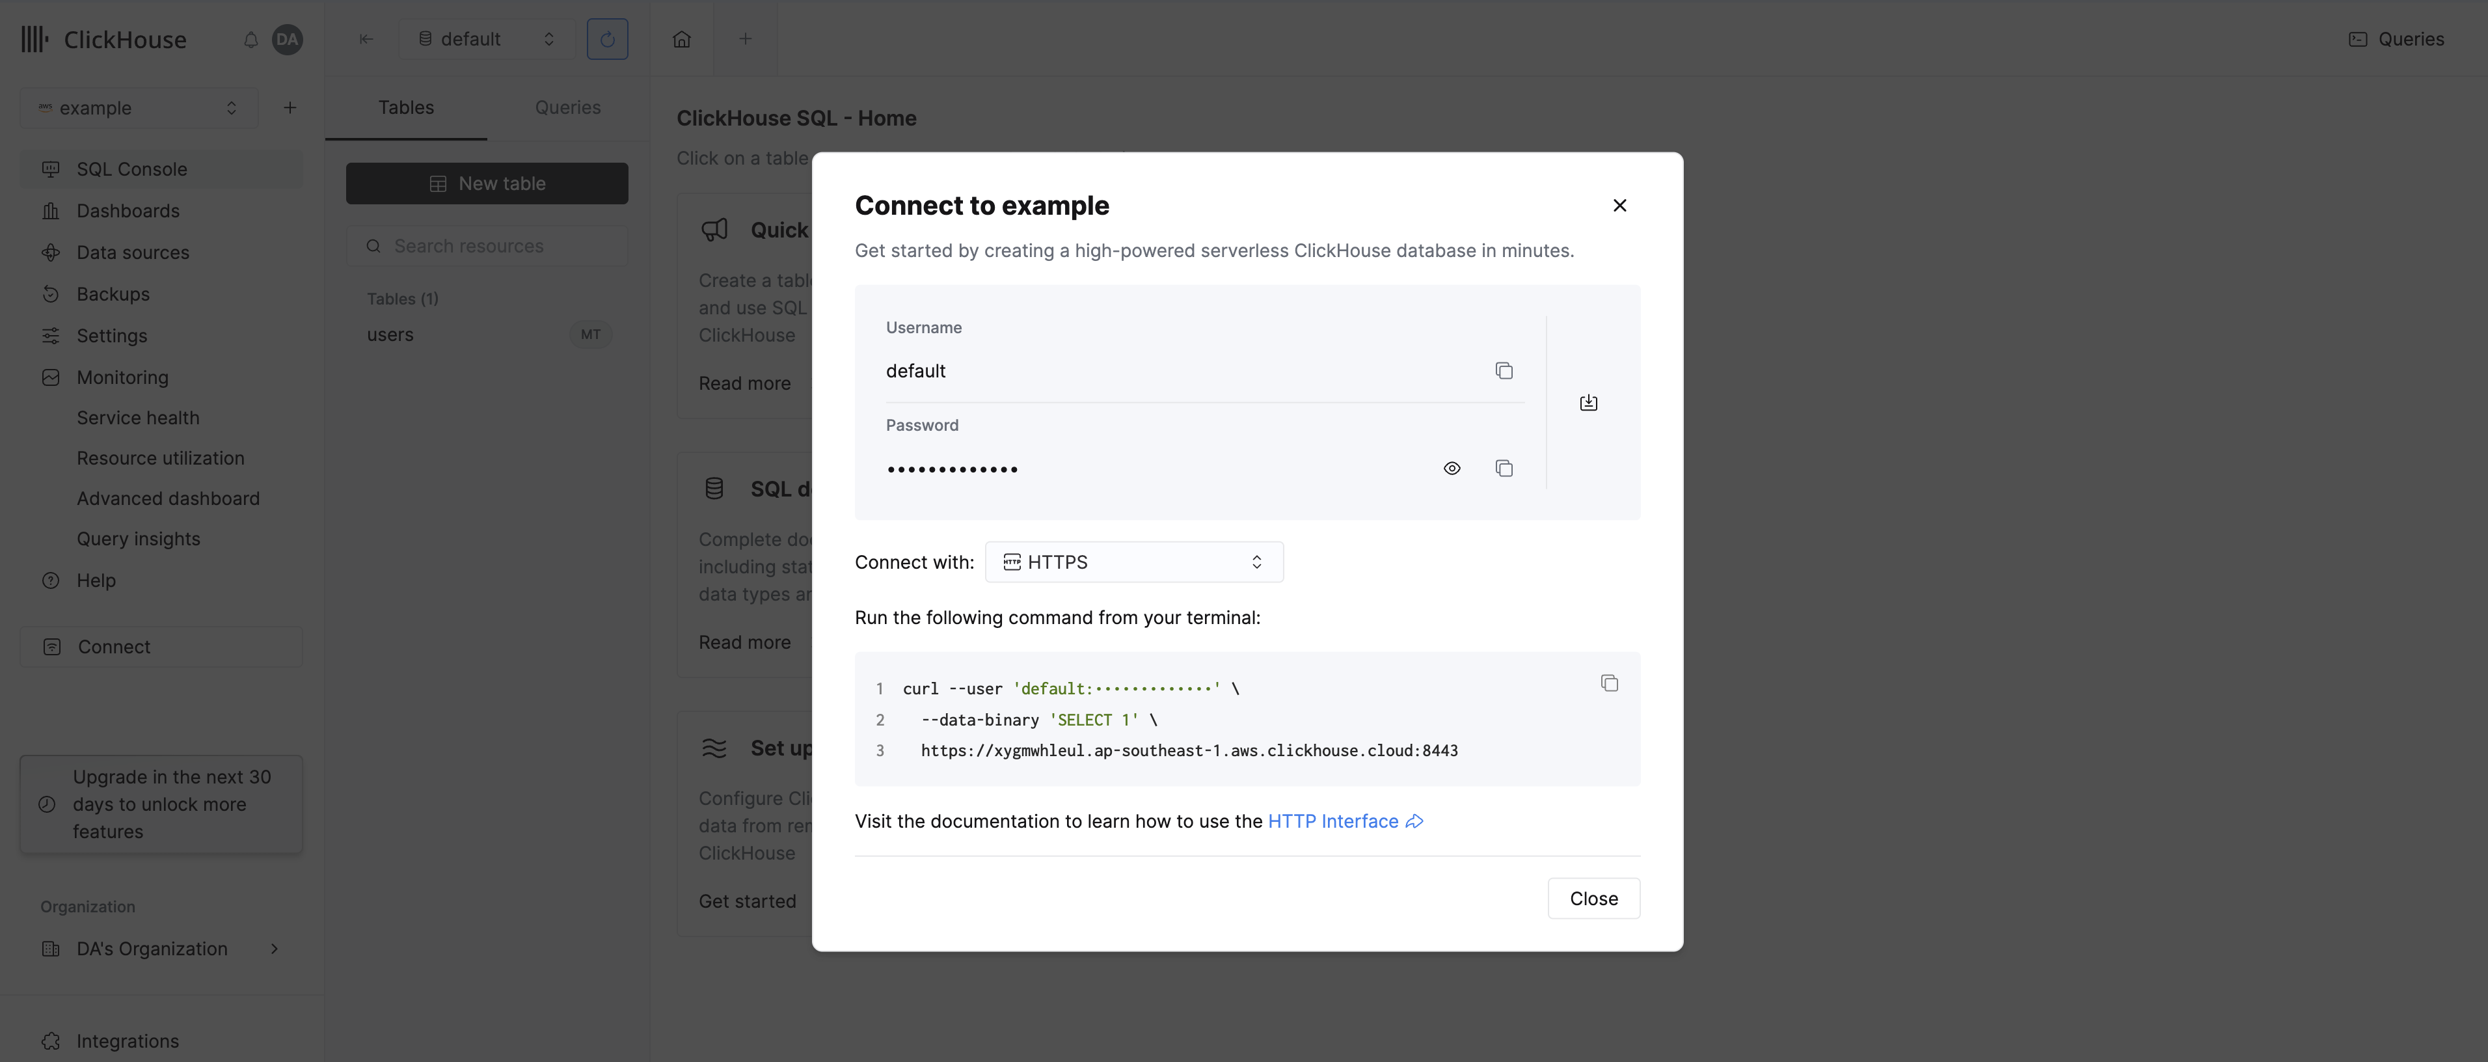2488x1062 pixels.
Task: Open the default database selector
Action: click(486, 38)
